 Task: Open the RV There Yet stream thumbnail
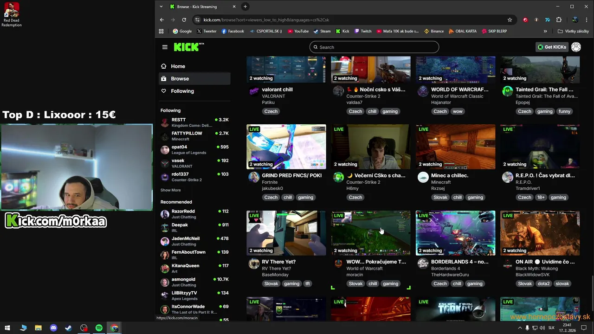[286, 233]
